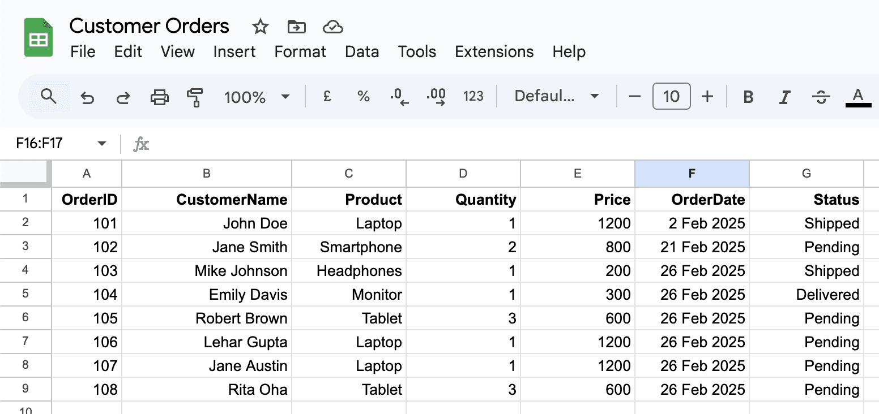Open the 100% zoom dropdown
The width and height of the screenshot is (879, 414).
(x=257, y=97)
